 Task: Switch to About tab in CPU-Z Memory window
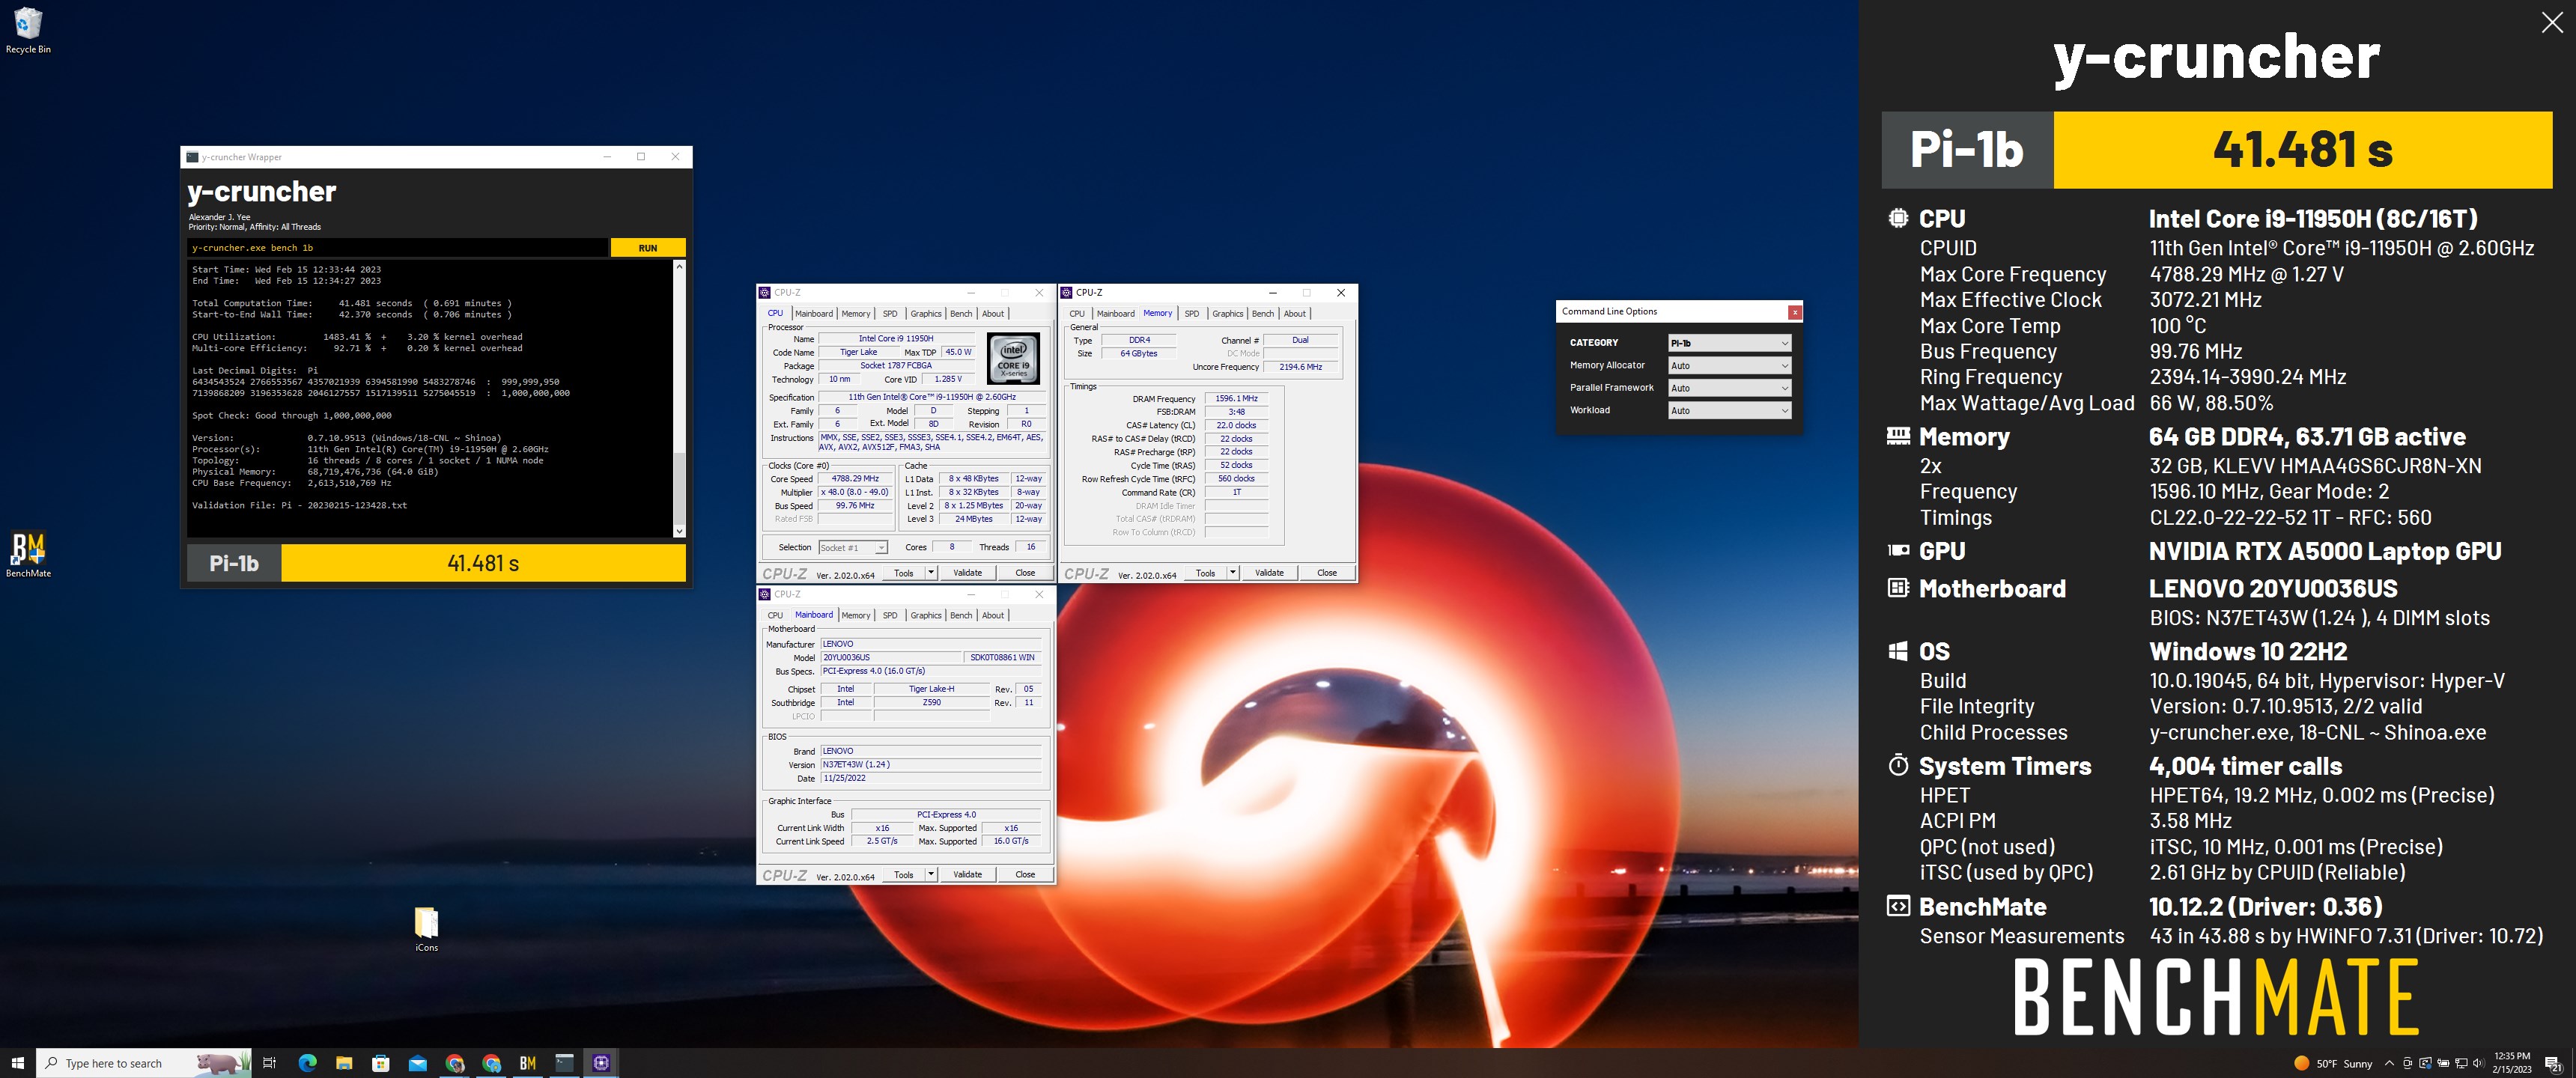1294,314
